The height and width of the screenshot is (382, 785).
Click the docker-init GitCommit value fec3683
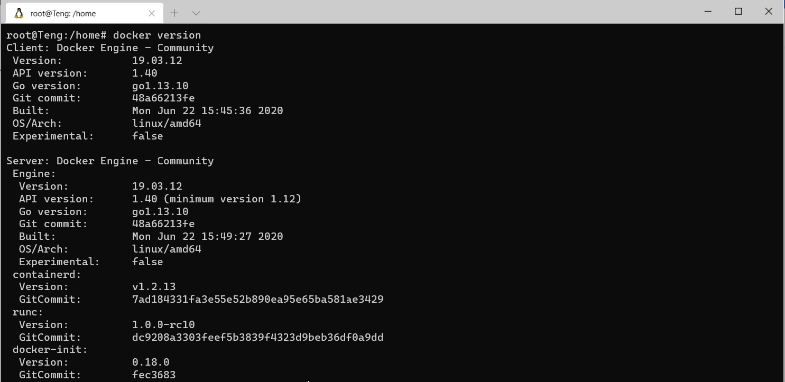pyautogui.click(x=154, y=375)
